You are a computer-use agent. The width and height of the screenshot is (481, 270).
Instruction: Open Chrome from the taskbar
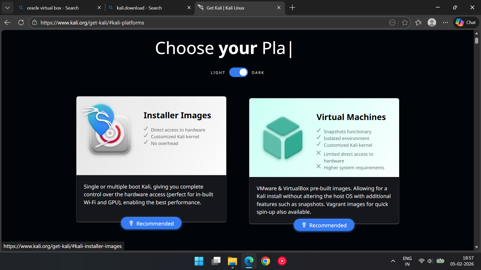(265, 261)
